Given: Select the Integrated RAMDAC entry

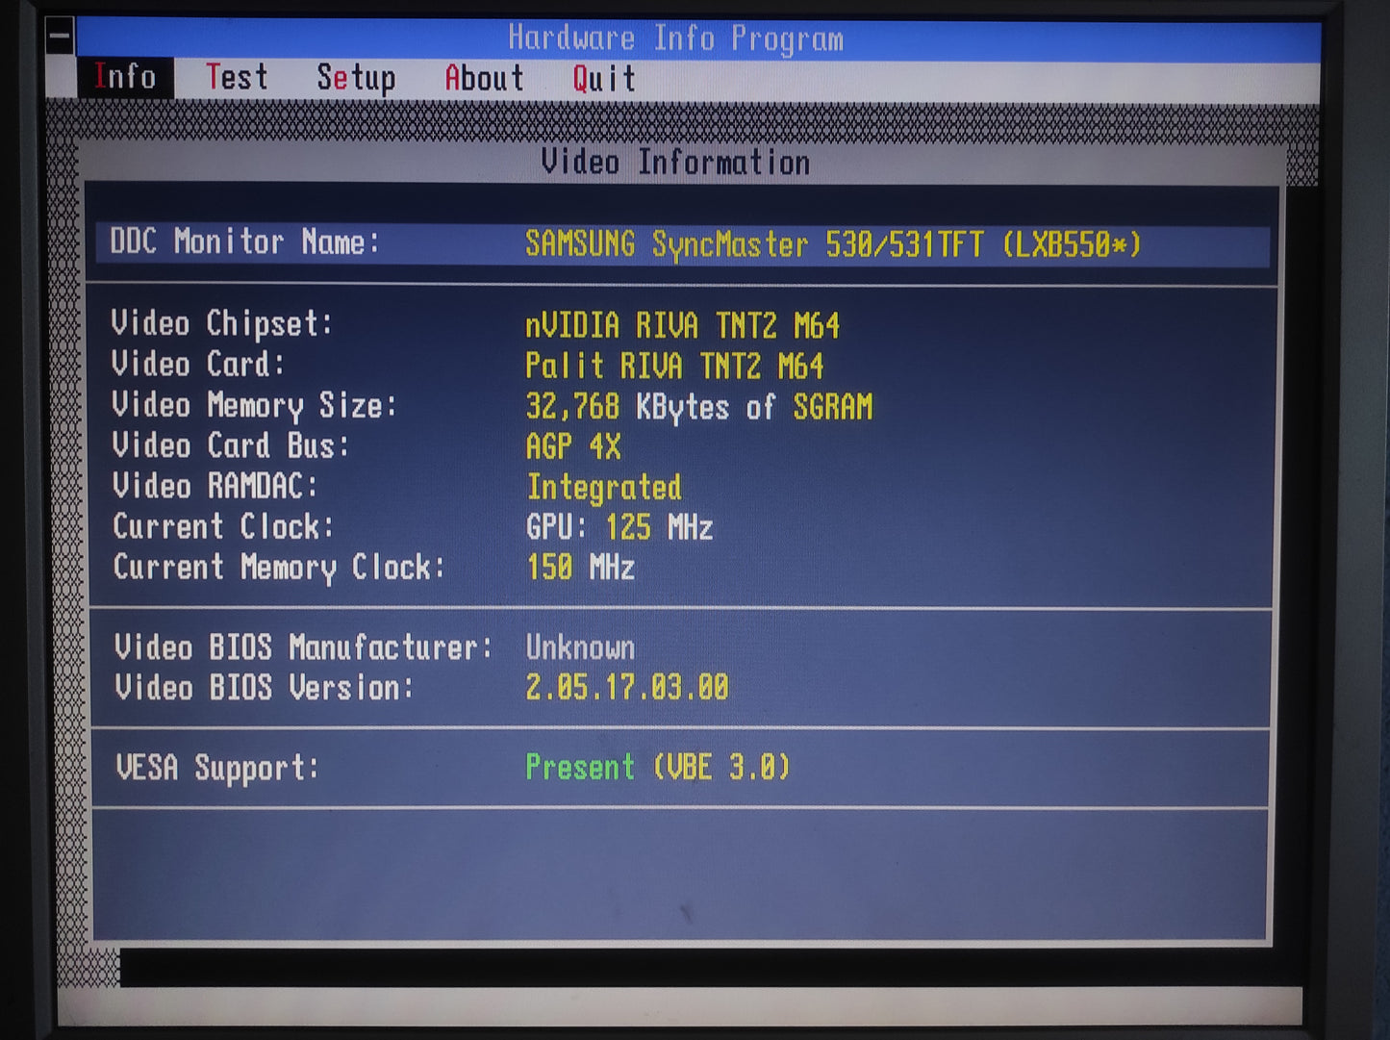Looking at the screenshot, I should click(603, 488).
